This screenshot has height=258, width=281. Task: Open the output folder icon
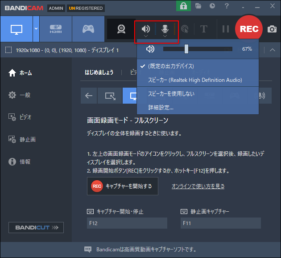pyautogui.click(x=198, y=6)
